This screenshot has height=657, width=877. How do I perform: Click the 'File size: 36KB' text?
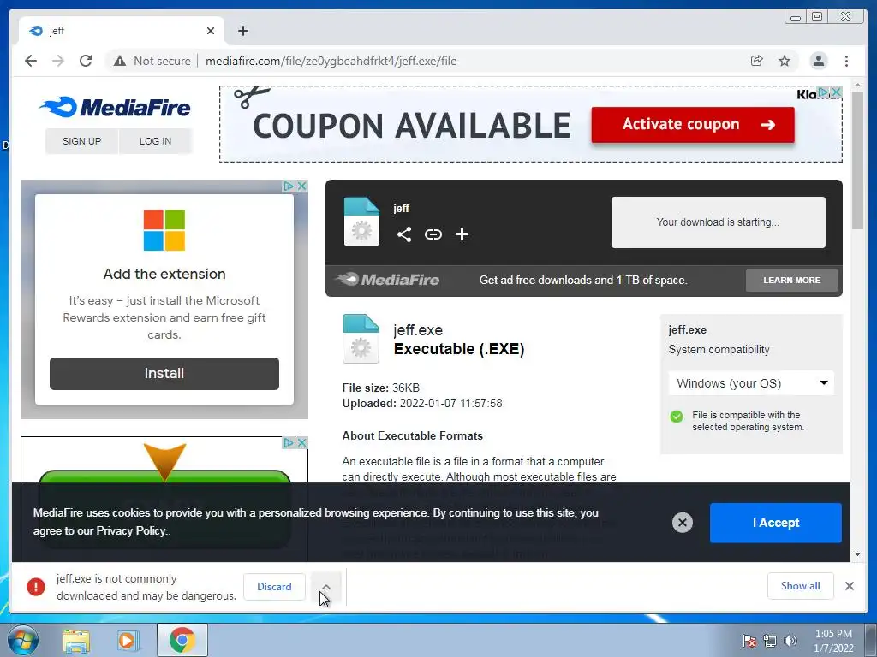pyautogui.click(x=381, y=388)
